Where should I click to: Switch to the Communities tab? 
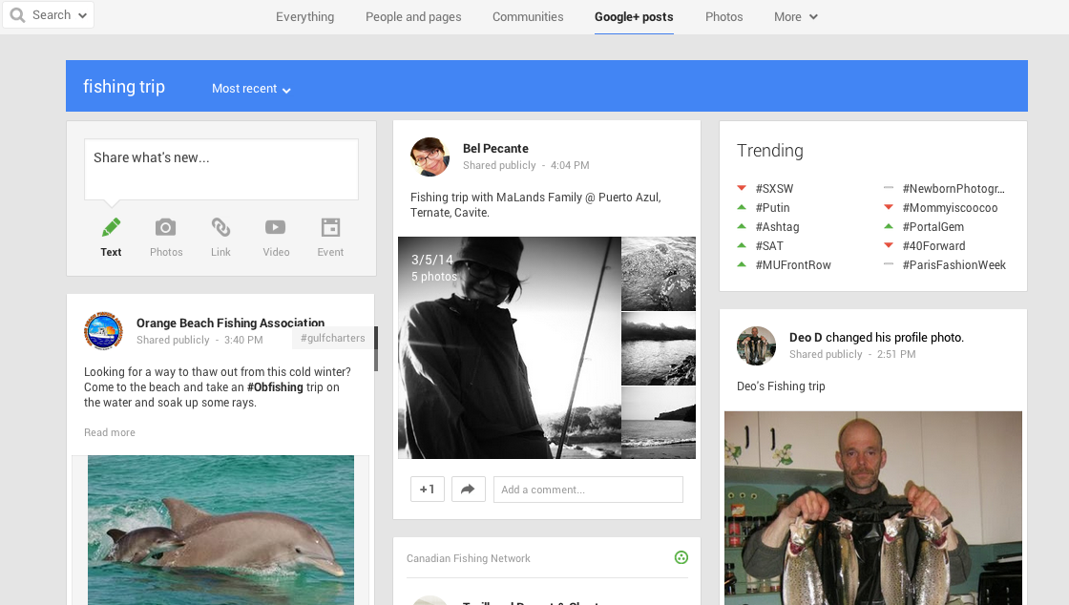(x=528, y=17)
